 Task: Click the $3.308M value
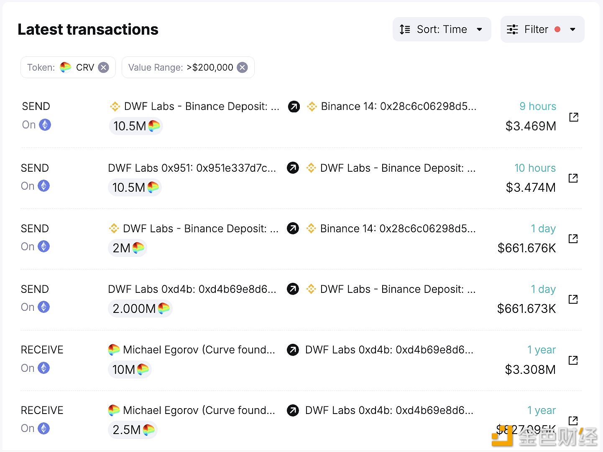click(x=530, y=370)
